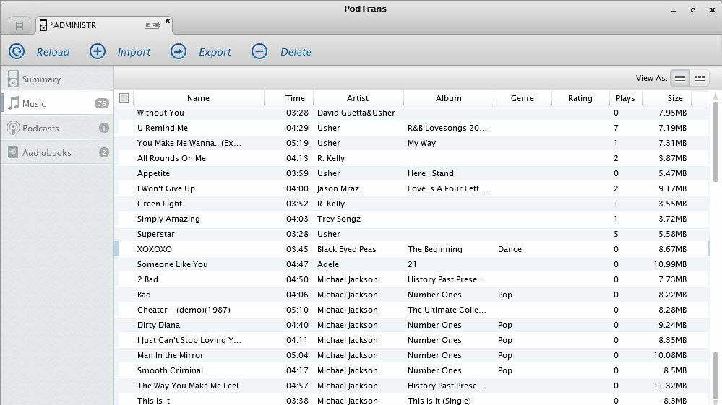The height and width of the screenshot is (405, 722).
Task: Click album R&B Lovesongs cell
Action: 447,128
